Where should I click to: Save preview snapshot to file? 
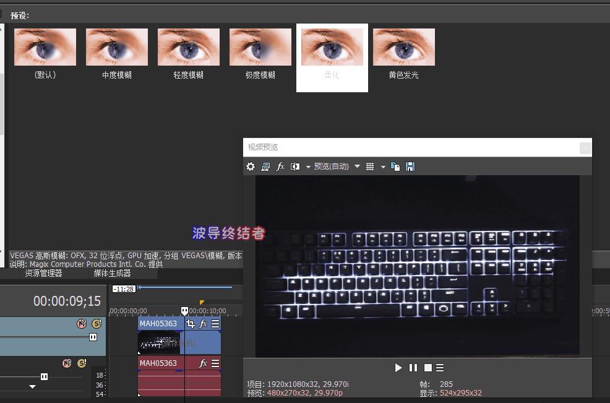410,167
